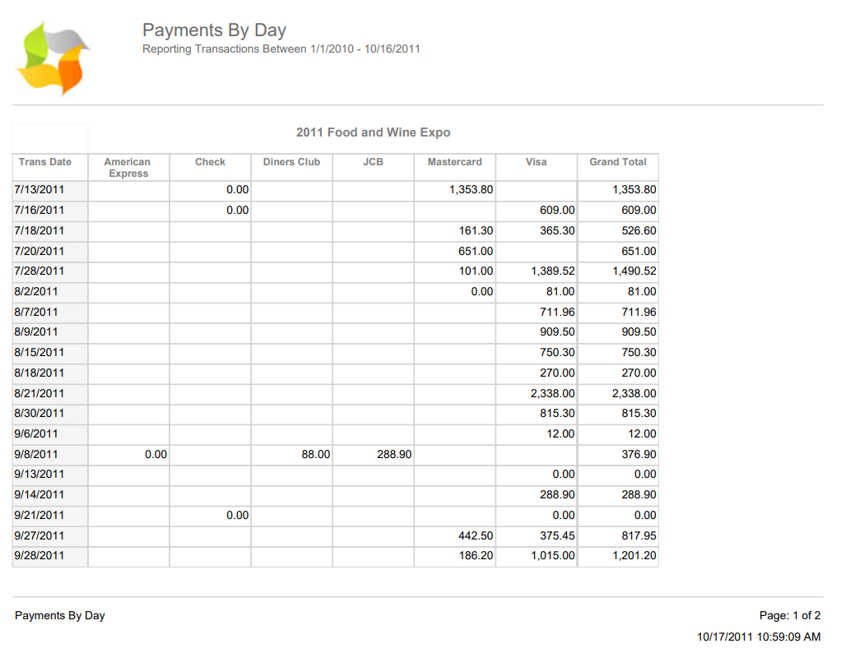Click the Page: 1 of 2 indicator
This screenshot has height=653, width=841.
(790, 615)
